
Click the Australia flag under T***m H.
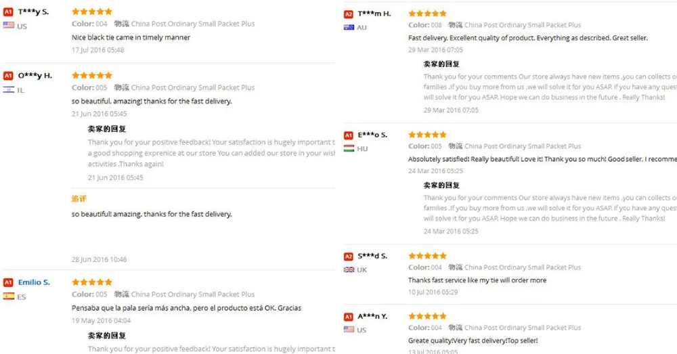(349, 27)
